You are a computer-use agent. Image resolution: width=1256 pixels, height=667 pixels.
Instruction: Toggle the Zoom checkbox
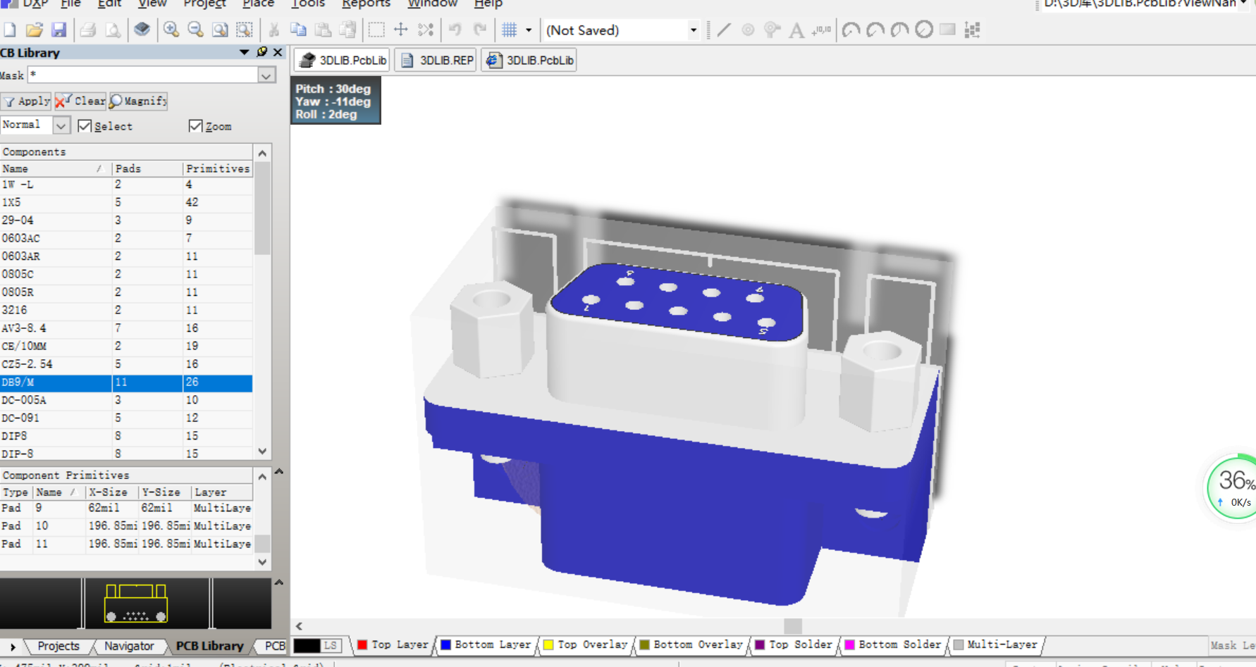point(196,126)
